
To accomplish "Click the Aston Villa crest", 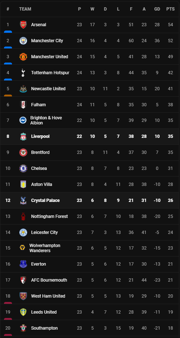I will tap(23, 184).
